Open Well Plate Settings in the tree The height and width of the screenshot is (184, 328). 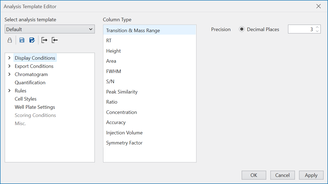coord(35,107)
